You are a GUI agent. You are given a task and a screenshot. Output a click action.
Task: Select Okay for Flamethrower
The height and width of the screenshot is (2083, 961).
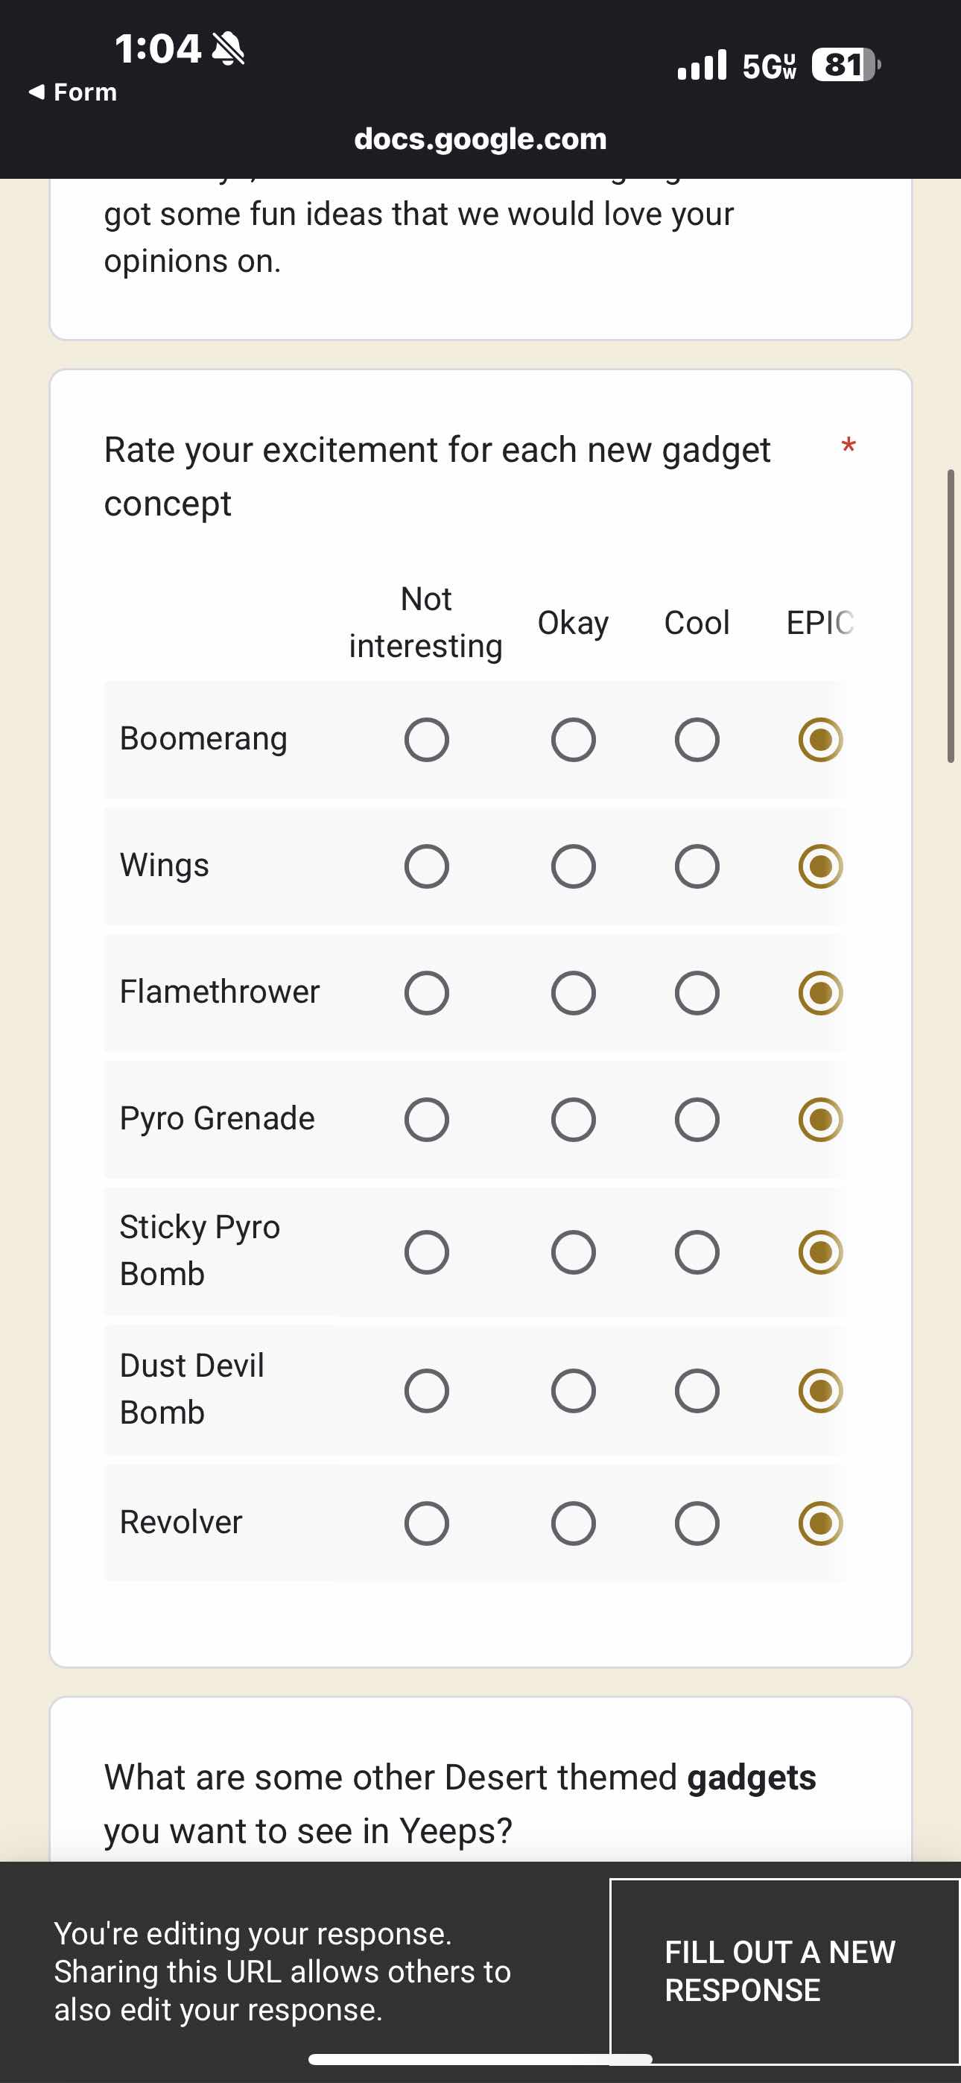click(x=574, y=993)
